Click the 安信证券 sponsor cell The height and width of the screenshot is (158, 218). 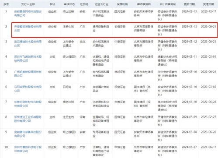coord(120,27)
